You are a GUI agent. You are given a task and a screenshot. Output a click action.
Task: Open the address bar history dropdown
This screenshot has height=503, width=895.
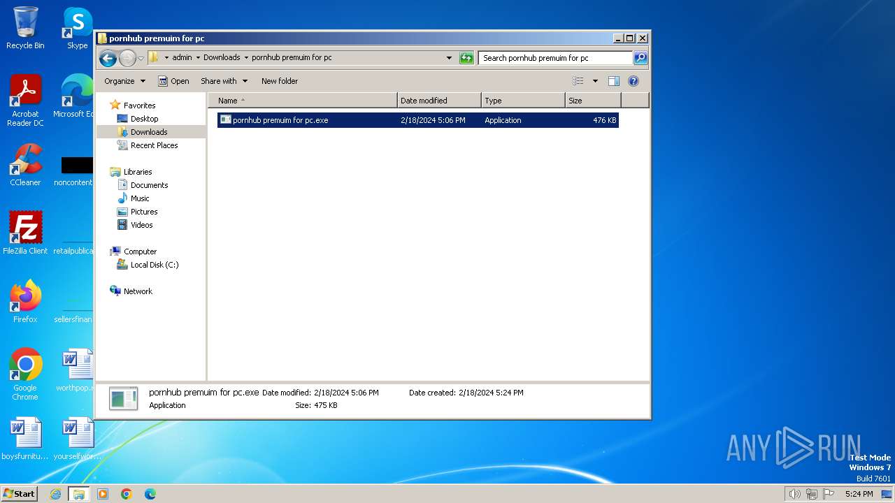click(x=449, y=58)
